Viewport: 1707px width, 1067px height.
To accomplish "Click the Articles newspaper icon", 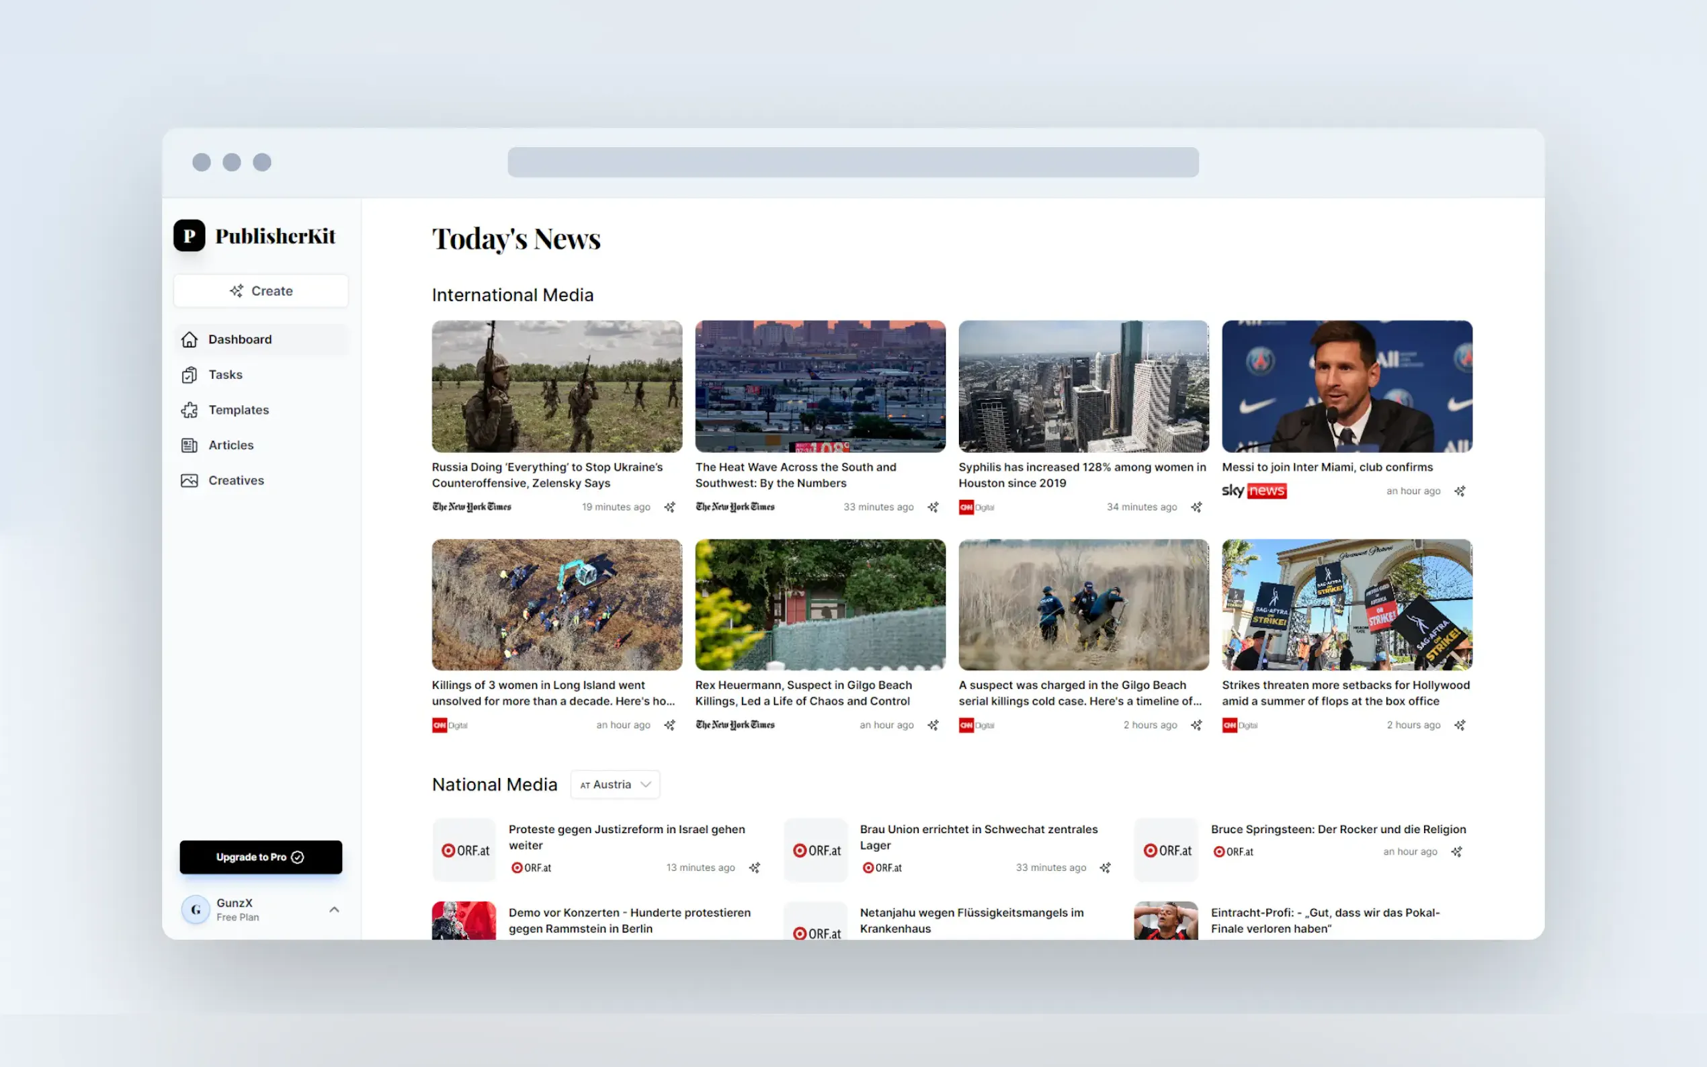I will click(x=189, y=445).
